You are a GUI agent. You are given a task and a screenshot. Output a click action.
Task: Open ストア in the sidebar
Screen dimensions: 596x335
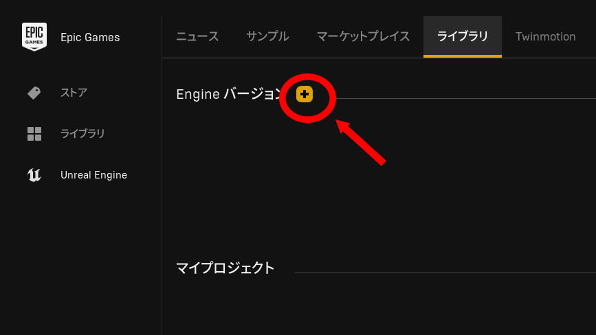tap(74, 93)
